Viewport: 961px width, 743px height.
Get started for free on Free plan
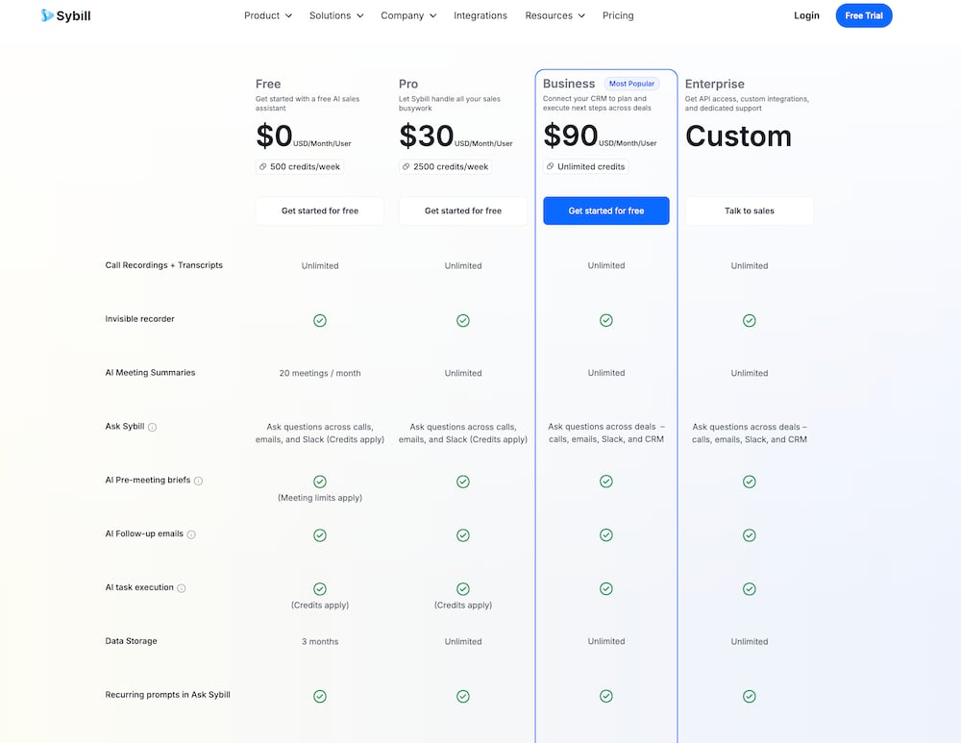click(320, 211)
